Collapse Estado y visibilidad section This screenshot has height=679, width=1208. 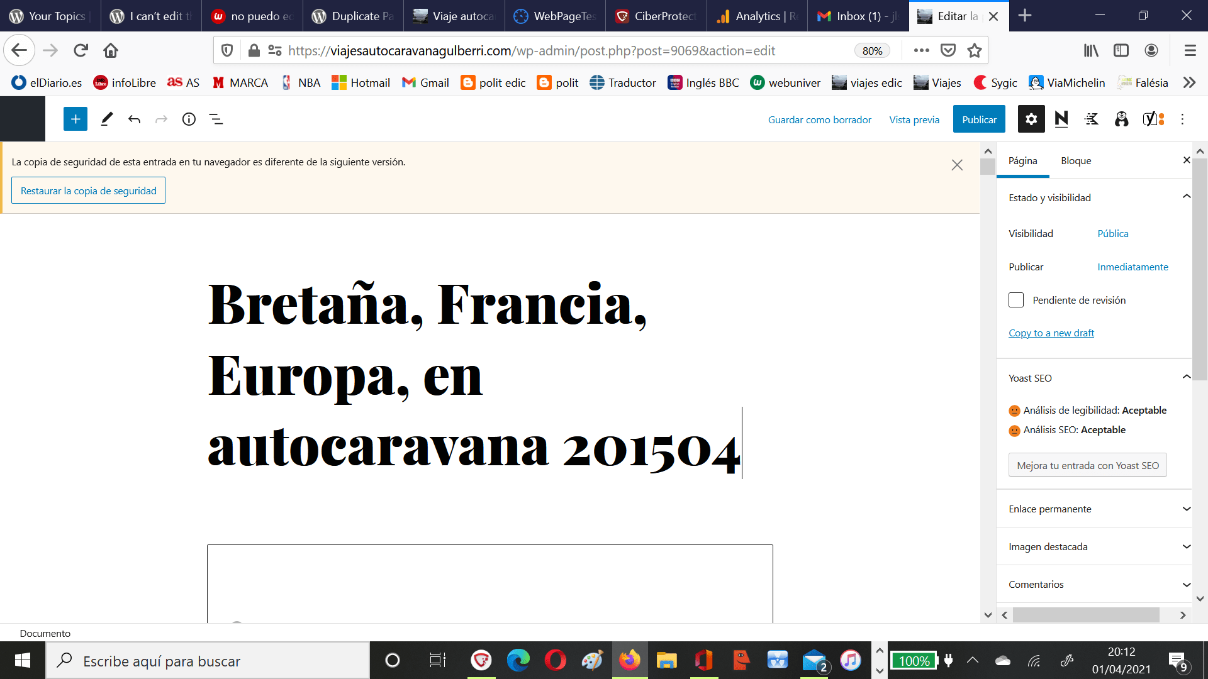[x=1186, y=197]
